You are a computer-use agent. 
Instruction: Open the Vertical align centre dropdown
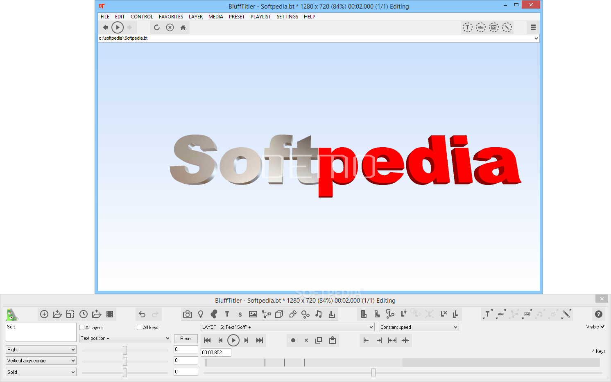(x=41, y=361)
